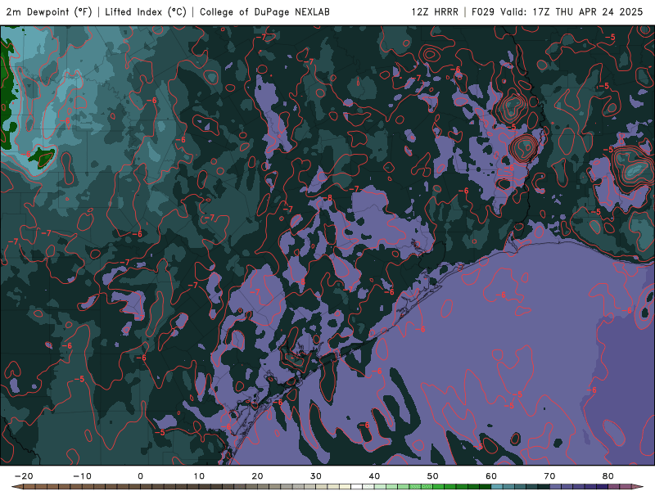Click the 60 color scale label
The width and height of the screenshot is (655, 491).
(491, 476)
